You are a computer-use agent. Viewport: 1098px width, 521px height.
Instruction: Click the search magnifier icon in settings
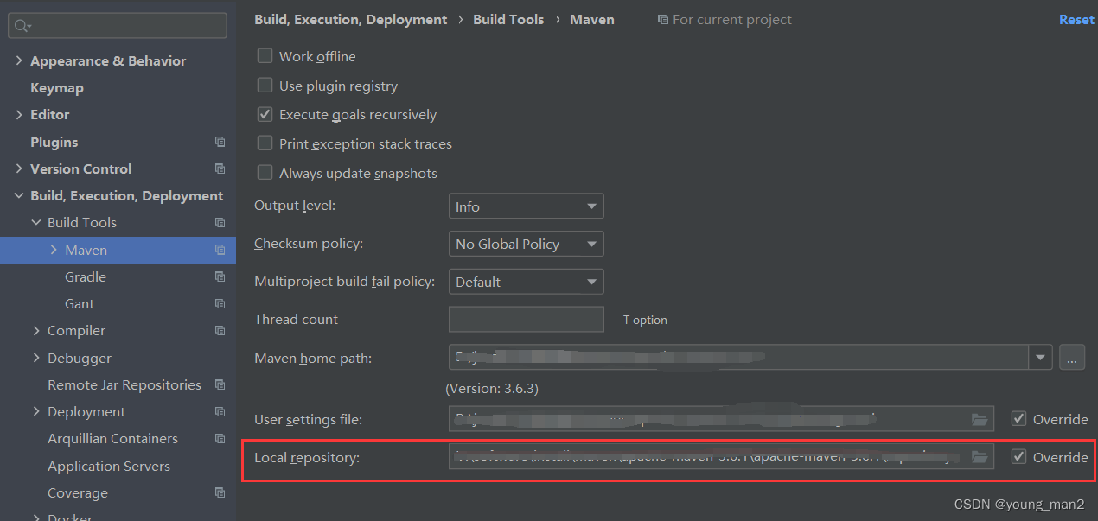22,26
